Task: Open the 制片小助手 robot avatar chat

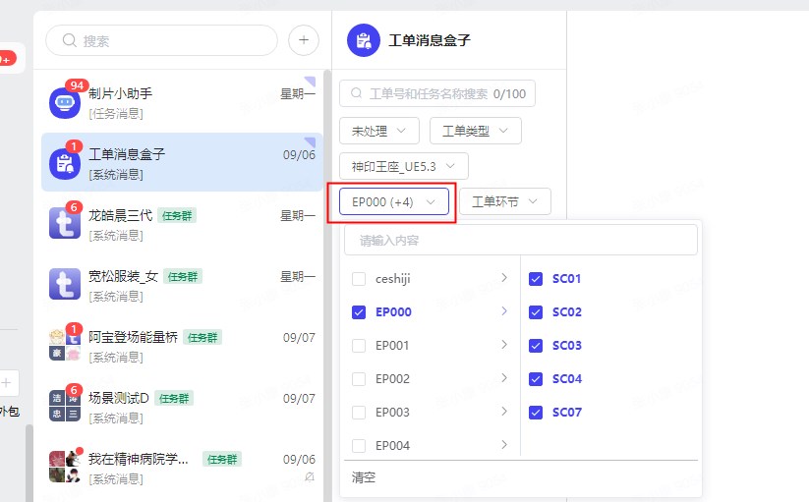Action: click(64, 102)
